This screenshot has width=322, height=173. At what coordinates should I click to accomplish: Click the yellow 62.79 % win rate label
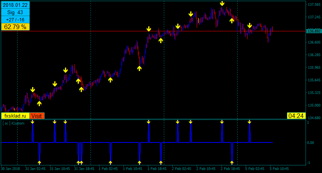pos(15,27)
